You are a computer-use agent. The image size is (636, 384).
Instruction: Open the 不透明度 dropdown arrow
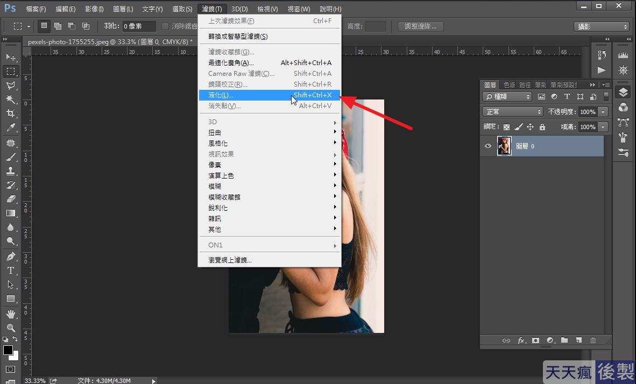(603, 112)
